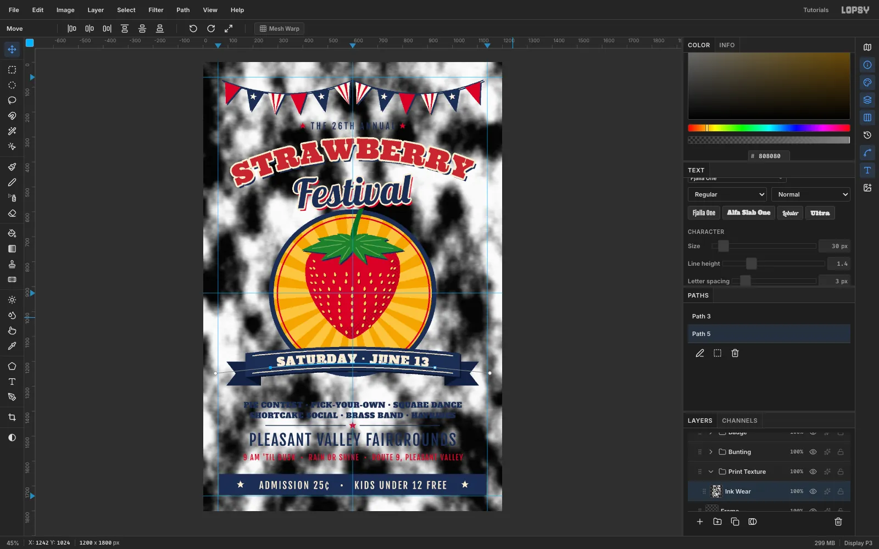Open the Fjalla One font family dropdown

click(737, 179)
